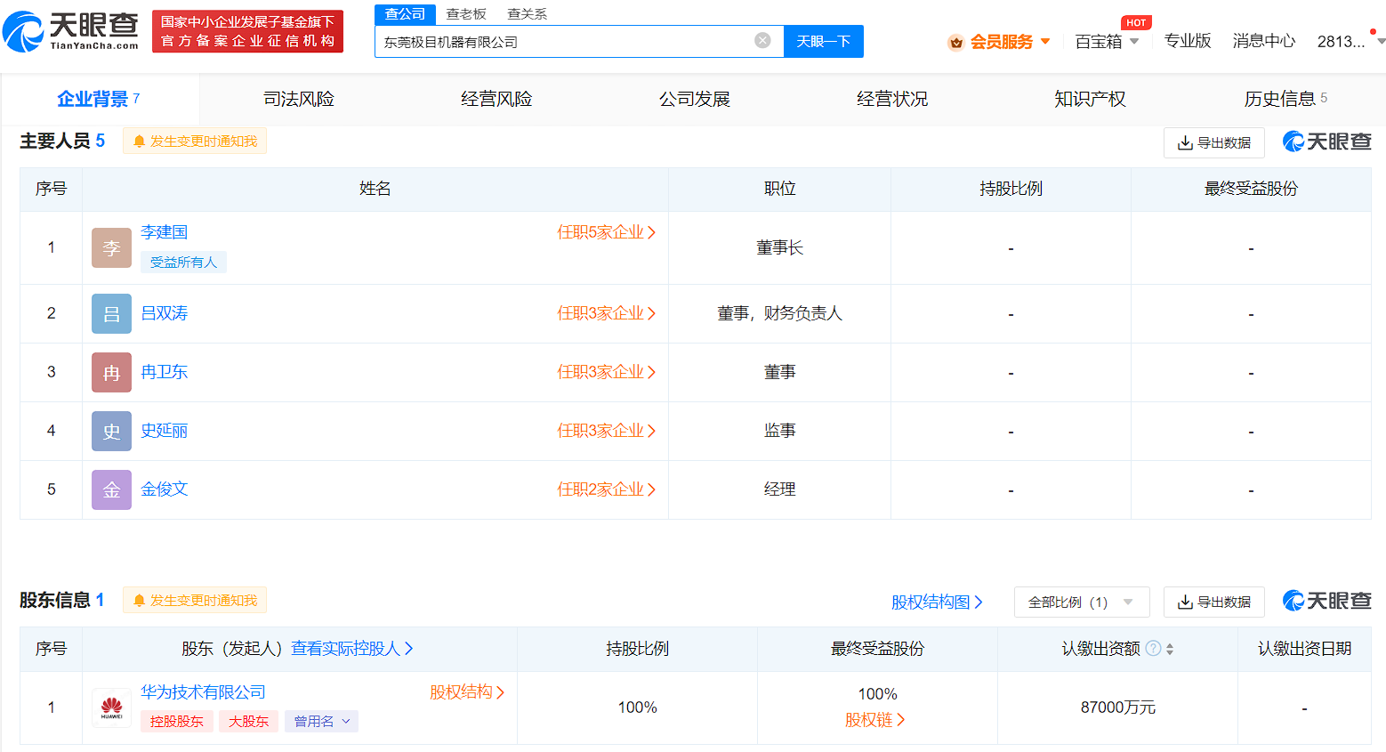Click the crown icon next to 会员服务
This screenshot has width=1386, height=752.
(956, 42)
